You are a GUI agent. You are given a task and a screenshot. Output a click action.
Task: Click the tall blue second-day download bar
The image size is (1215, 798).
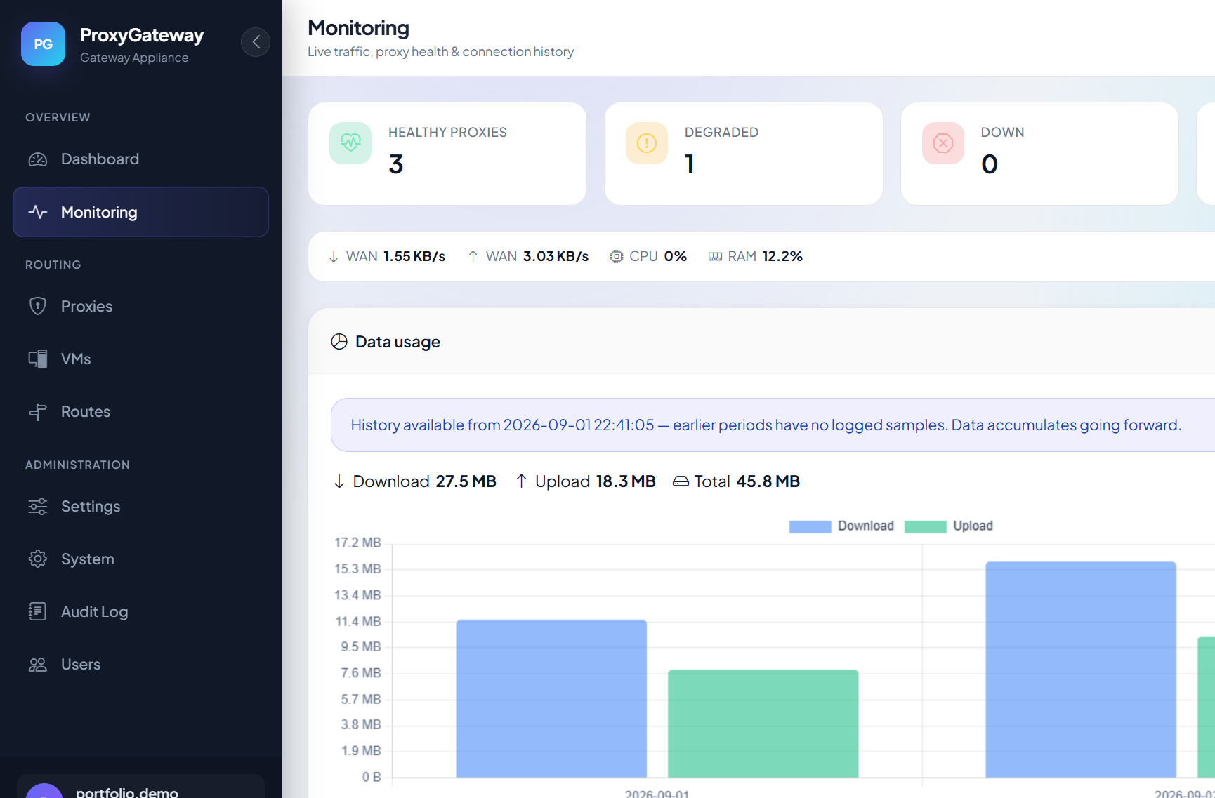point(1081,670)
